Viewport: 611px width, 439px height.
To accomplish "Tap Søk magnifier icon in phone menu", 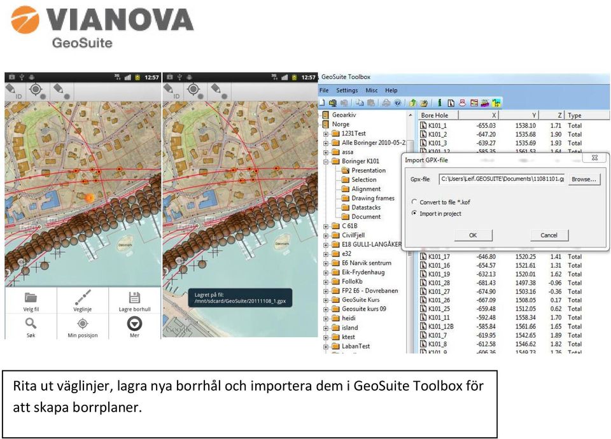I will (31, 323).
